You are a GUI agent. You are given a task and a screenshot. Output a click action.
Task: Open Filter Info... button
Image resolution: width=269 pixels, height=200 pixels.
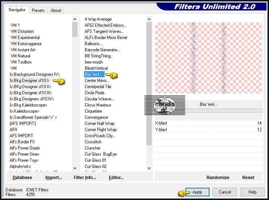pos(85,178)
